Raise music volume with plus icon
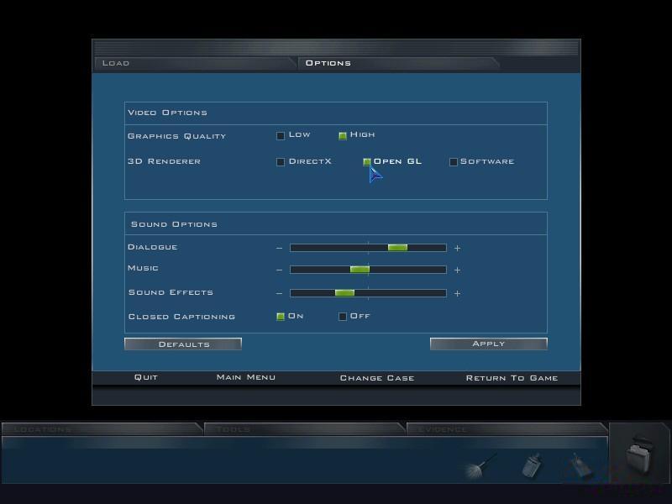Image resolution: width=672 pixels, height=504 pixels. pos(457,270)
